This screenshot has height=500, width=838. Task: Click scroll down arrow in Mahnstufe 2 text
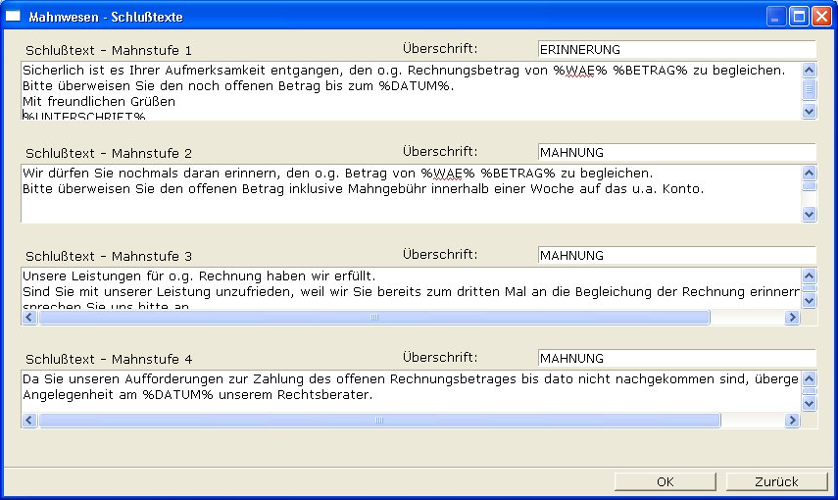pyautogui.click(x=809, y=215)
